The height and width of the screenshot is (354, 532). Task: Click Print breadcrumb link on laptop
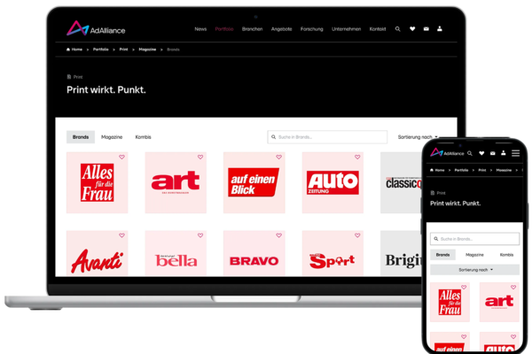(123, 50)
